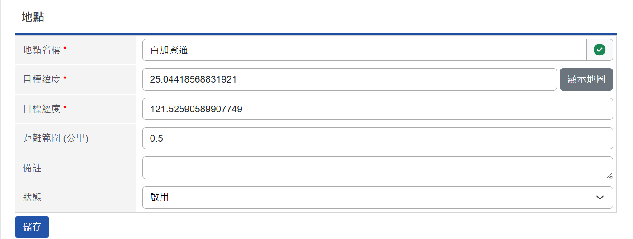Click inside the 備註 notes textarea
The width and height of the screenshot is (633, 239).
[378, 168]
